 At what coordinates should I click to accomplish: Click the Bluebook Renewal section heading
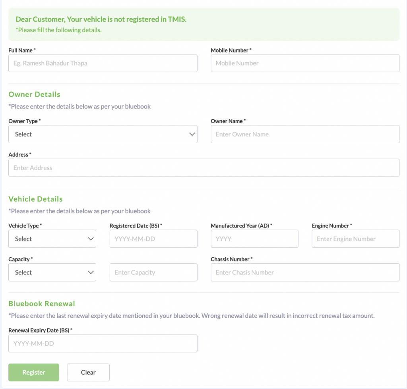42,303
